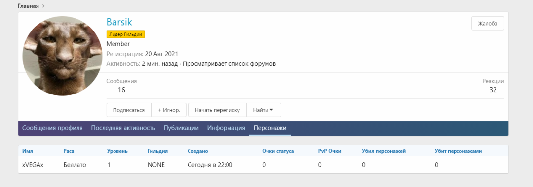This screenshot has width=533, height=187.
Task: Click character name xVEGAx
Action: [33, 165]
